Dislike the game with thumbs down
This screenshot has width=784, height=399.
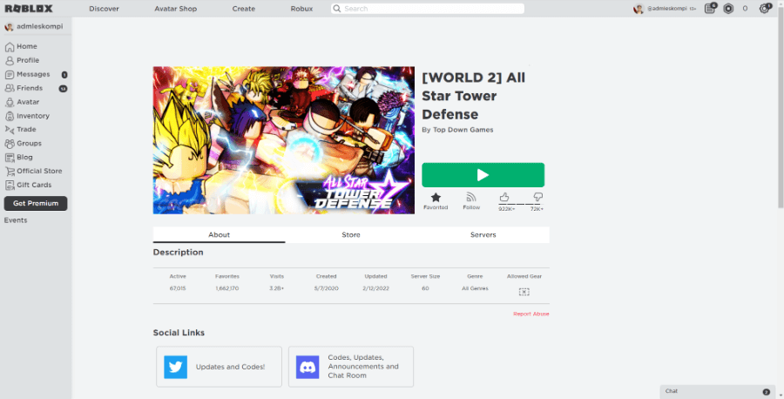(538, 197)
